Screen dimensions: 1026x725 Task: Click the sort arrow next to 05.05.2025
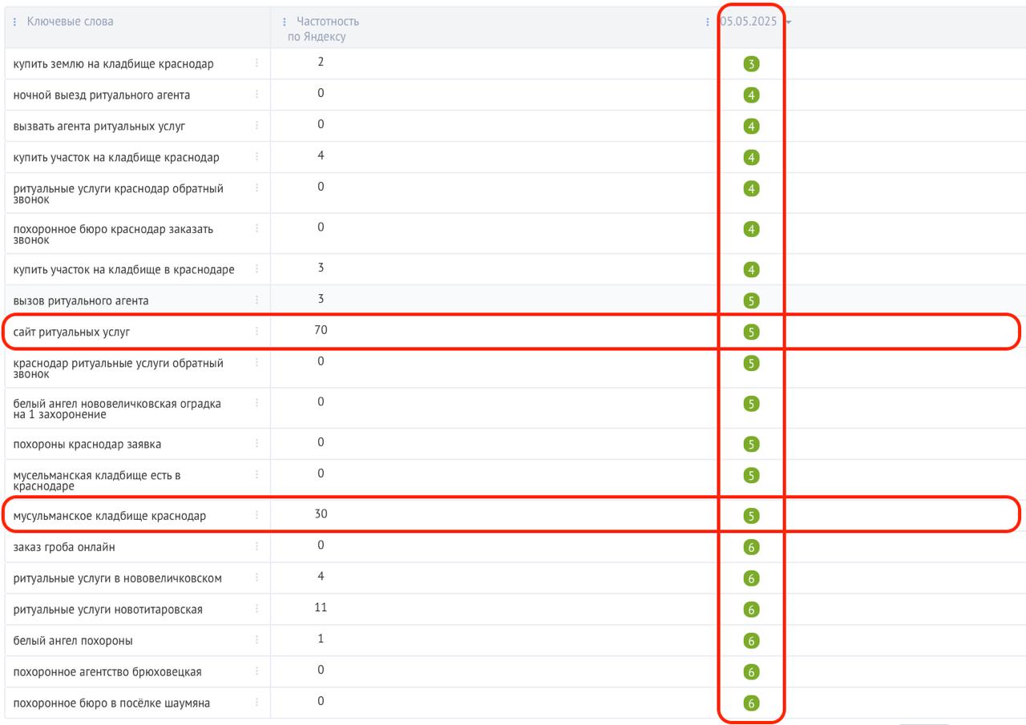[789, 22]
